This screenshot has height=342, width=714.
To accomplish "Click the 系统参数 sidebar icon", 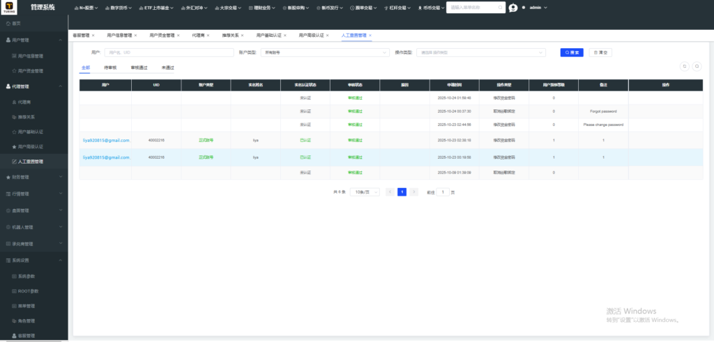I will click(14, 277).
